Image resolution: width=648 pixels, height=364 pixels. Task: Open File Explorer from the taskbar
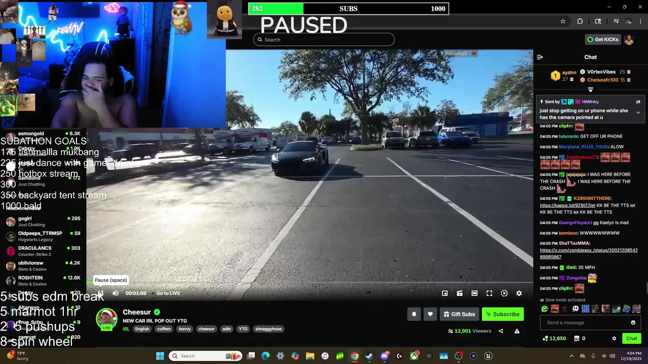pos(310,356)
